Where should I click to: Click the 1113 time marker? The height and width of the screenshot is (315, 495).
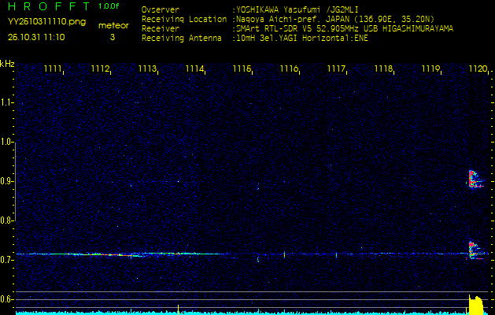point(148,69)
